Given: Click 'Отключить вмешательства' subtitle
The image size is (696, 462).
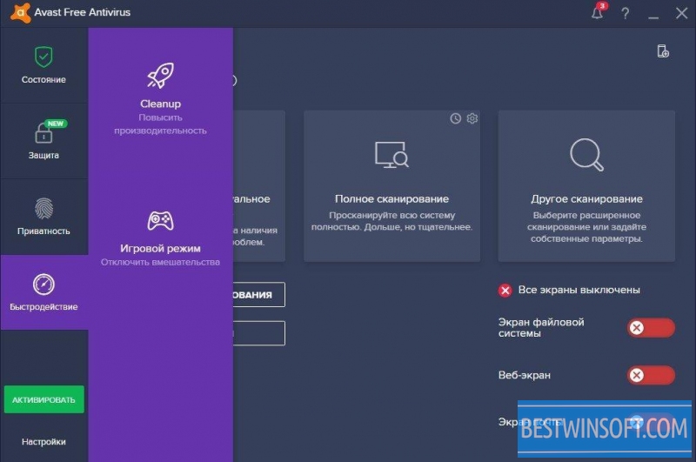Looking at the screenshot, I should coord(160,262).
